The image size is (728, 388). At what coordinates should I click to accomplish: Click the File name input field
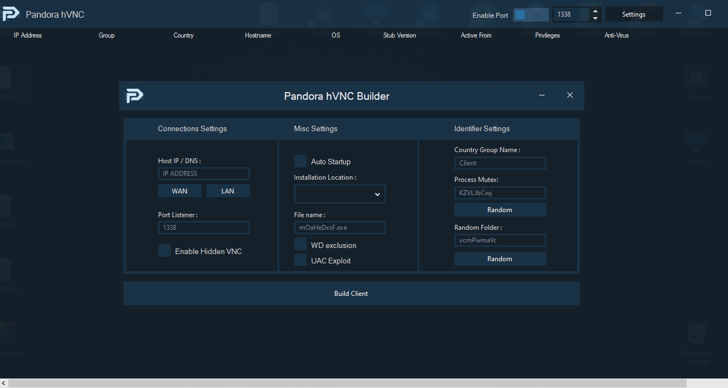tap(340, 228)
